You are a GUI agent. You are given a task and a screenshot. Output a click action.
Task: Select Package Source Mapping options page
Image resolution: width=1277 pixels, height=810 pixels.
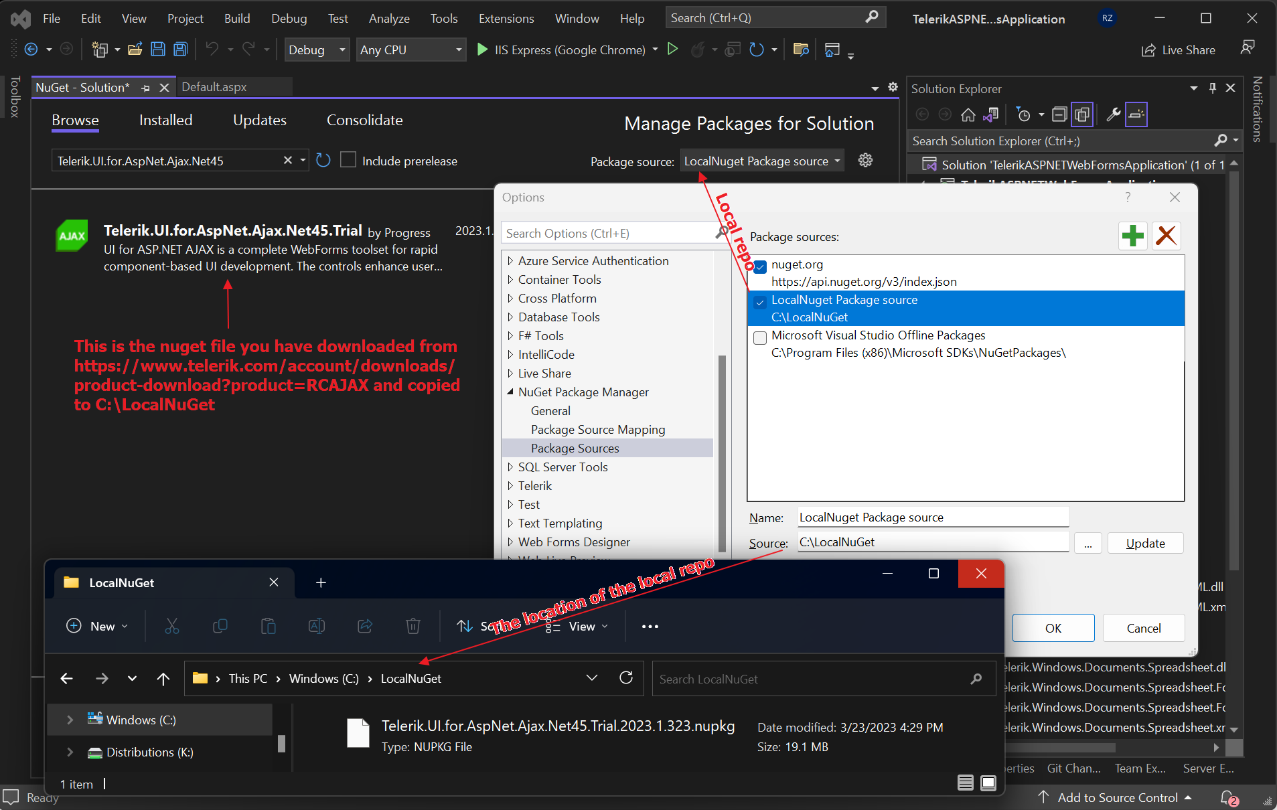point(598,429)
